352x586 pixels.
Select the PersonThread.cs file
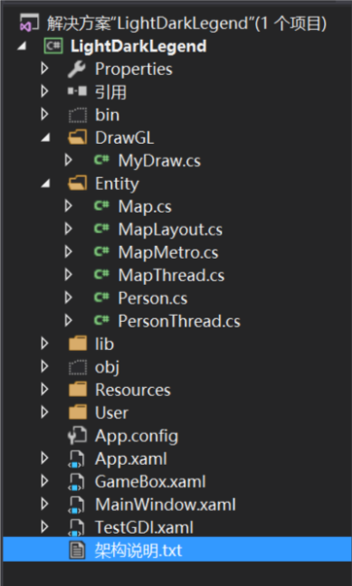point(179,321)
